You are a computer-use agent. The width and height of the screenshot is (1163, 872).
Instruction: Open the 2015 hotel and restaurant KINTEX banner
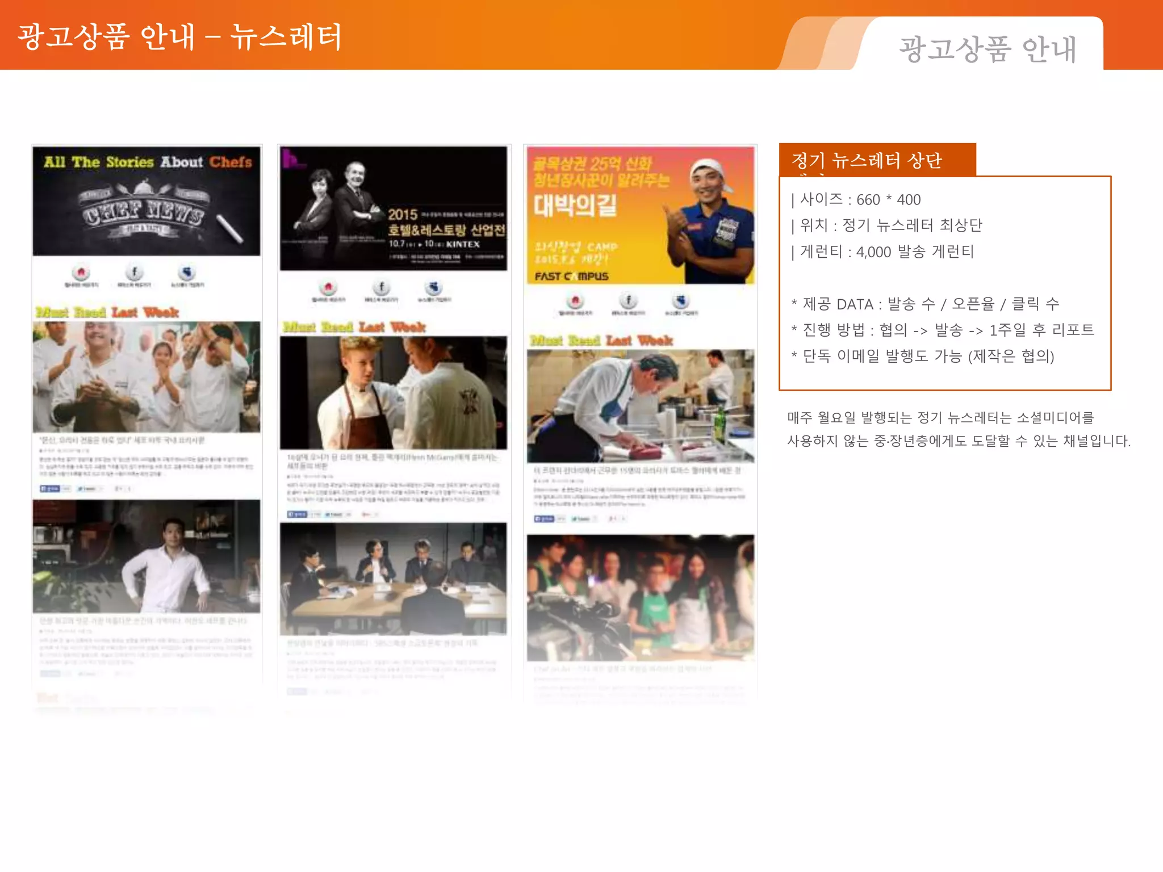(x=394, y=208)
